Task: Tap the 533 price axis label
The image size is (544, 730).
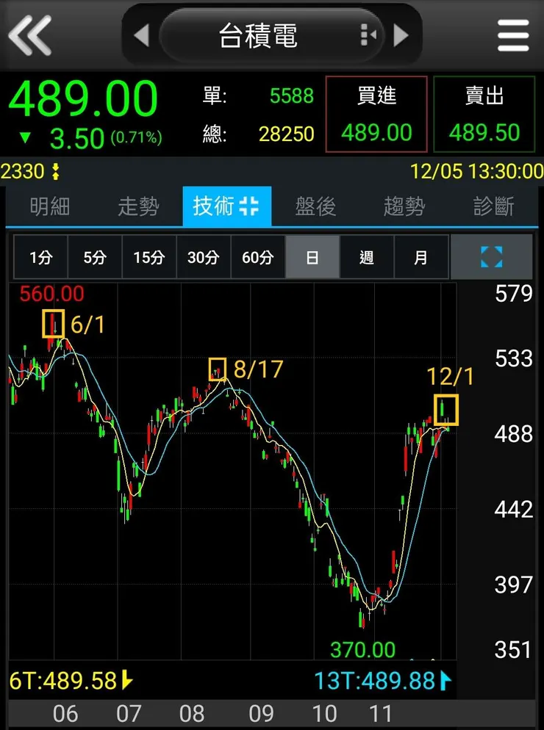Action: pyautogui.click(x=514, y=358)
